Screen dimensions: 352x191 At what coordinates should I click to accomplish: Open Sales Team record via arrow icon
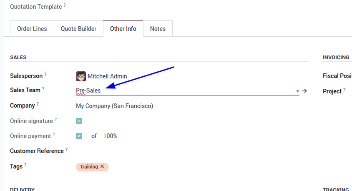(x=304, y=91)
